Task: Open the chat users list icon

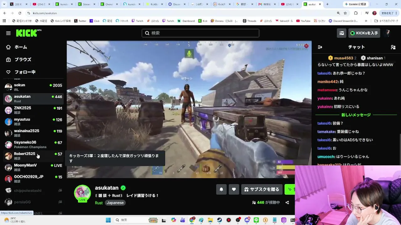Action: [x=393, y=47]
